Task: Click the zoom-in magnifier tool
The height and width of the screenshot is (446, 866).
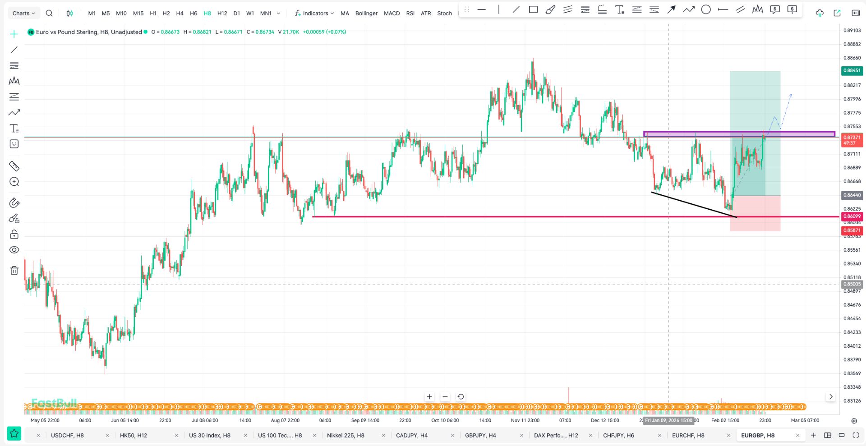Action: coord(14,182)
